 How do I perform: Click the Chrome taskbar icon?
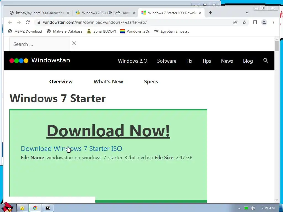pos(35,208)
